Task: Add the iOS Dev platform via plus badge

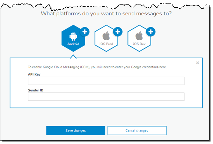Action: [151, 32]
